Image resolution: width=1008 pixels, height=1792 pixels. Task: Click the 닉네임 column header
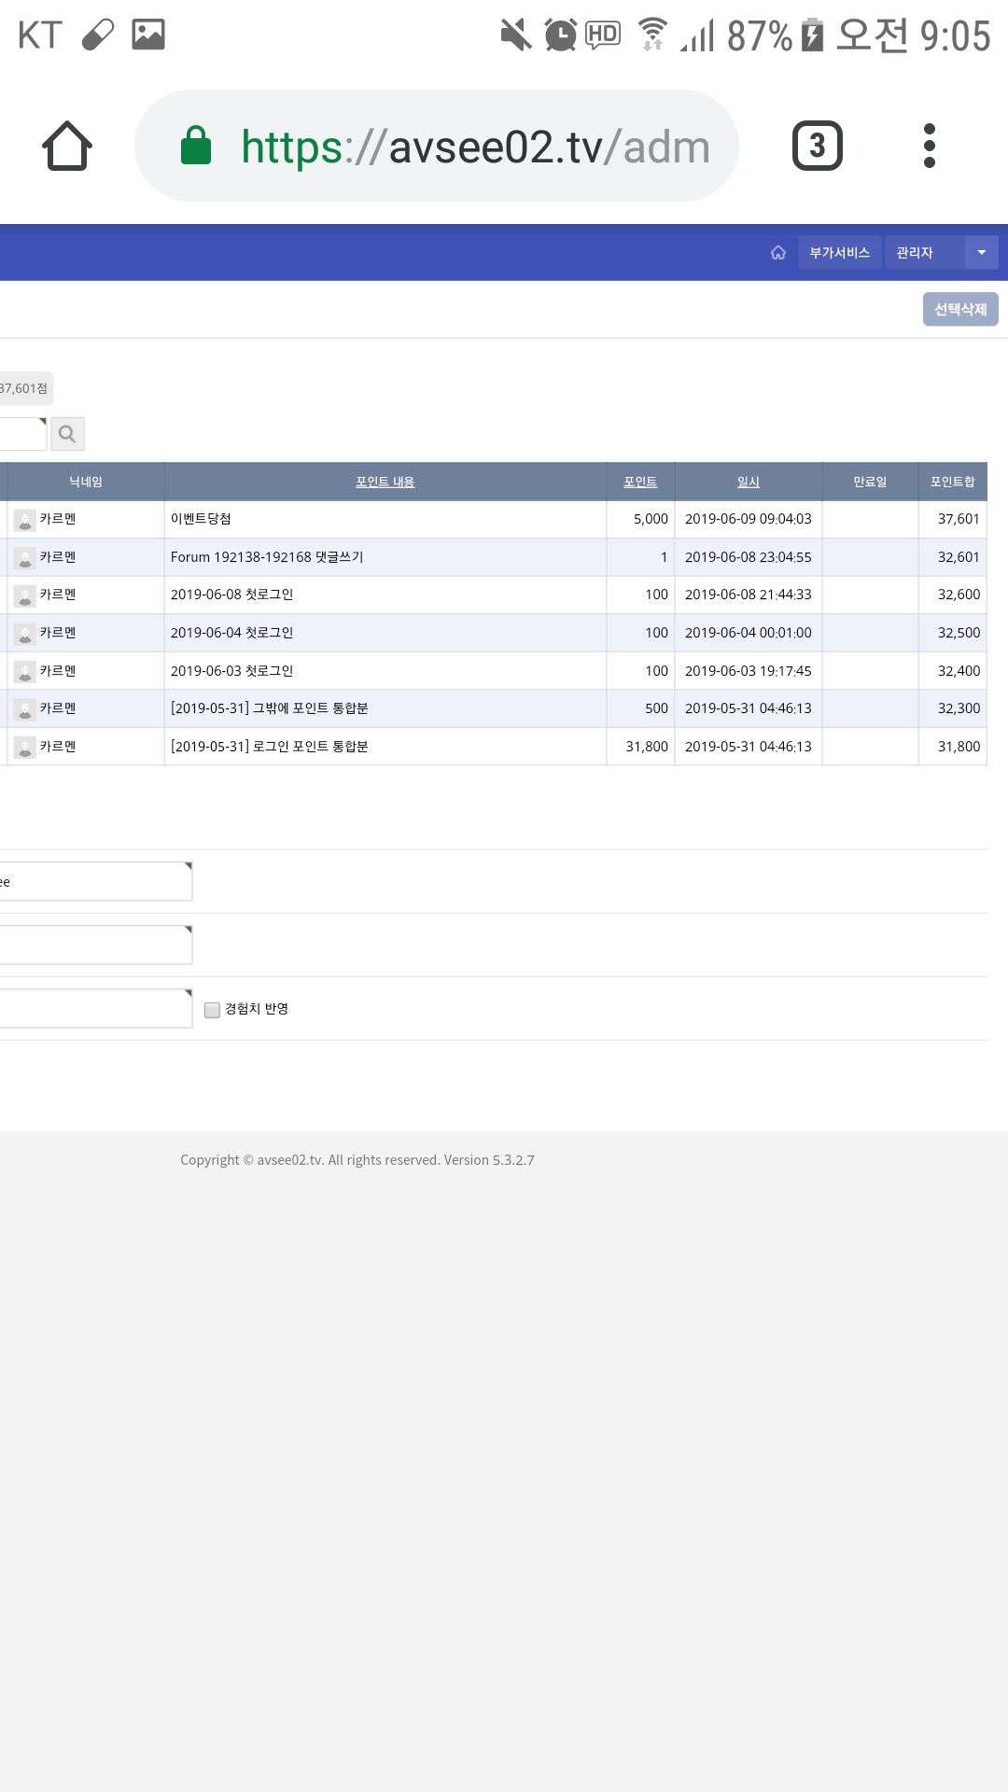pyautogui.click(x=86, y=482)
